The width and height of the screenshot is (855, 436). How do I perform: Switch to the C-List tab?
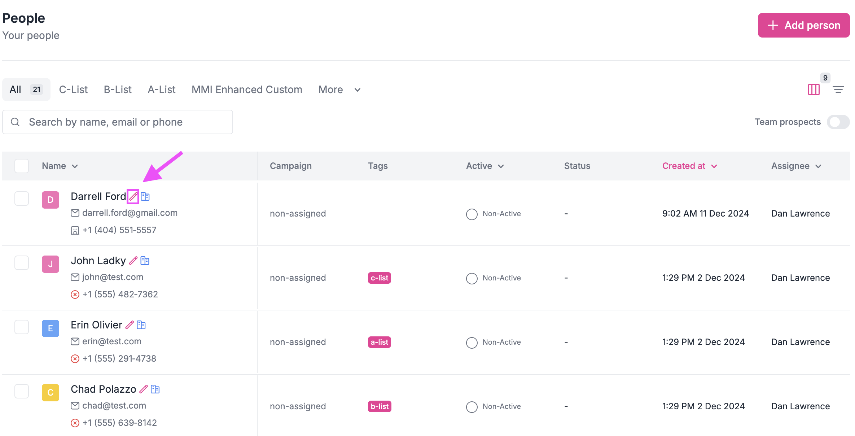(73, 90)
